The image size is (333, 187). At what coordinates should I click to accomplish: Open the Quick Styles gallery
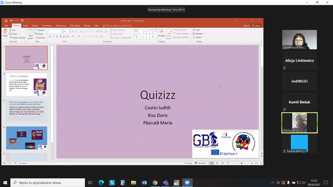pyautogui.click(x=169, y=34)
